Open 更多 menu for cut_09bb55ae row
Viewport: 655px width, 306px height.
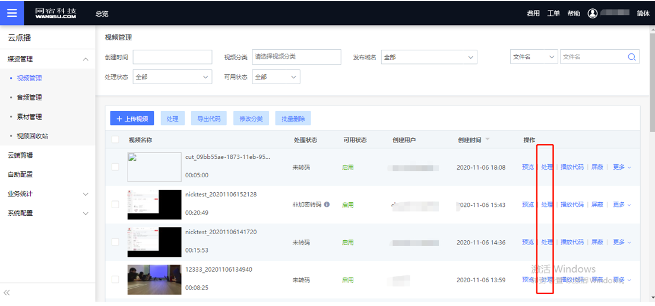(x=622, y=167)
